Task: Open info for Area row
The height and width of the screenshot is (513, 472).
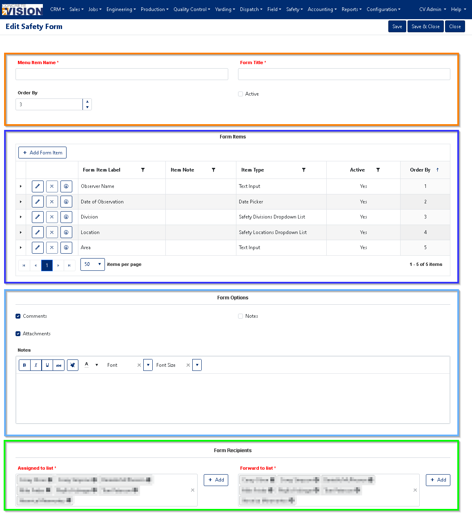Action: click(66, 248)
